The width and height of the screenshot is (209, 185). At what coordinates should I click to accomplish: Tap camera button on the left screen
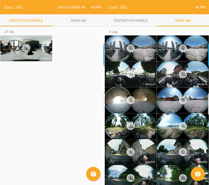[93, 174]
